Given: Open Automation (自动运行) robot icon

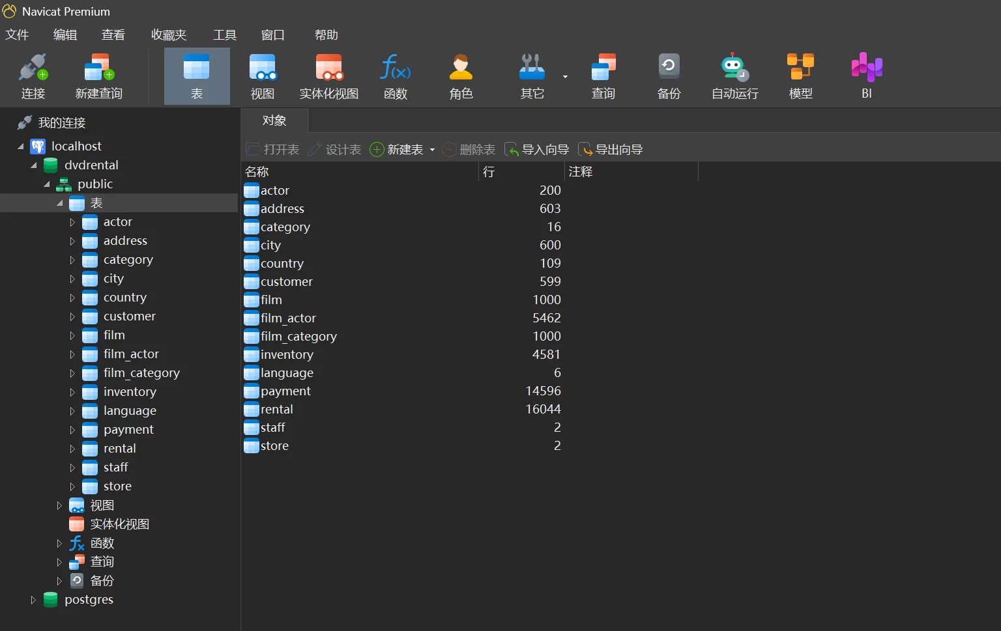Looking at the screenshot, I should [x=734, y=68].
